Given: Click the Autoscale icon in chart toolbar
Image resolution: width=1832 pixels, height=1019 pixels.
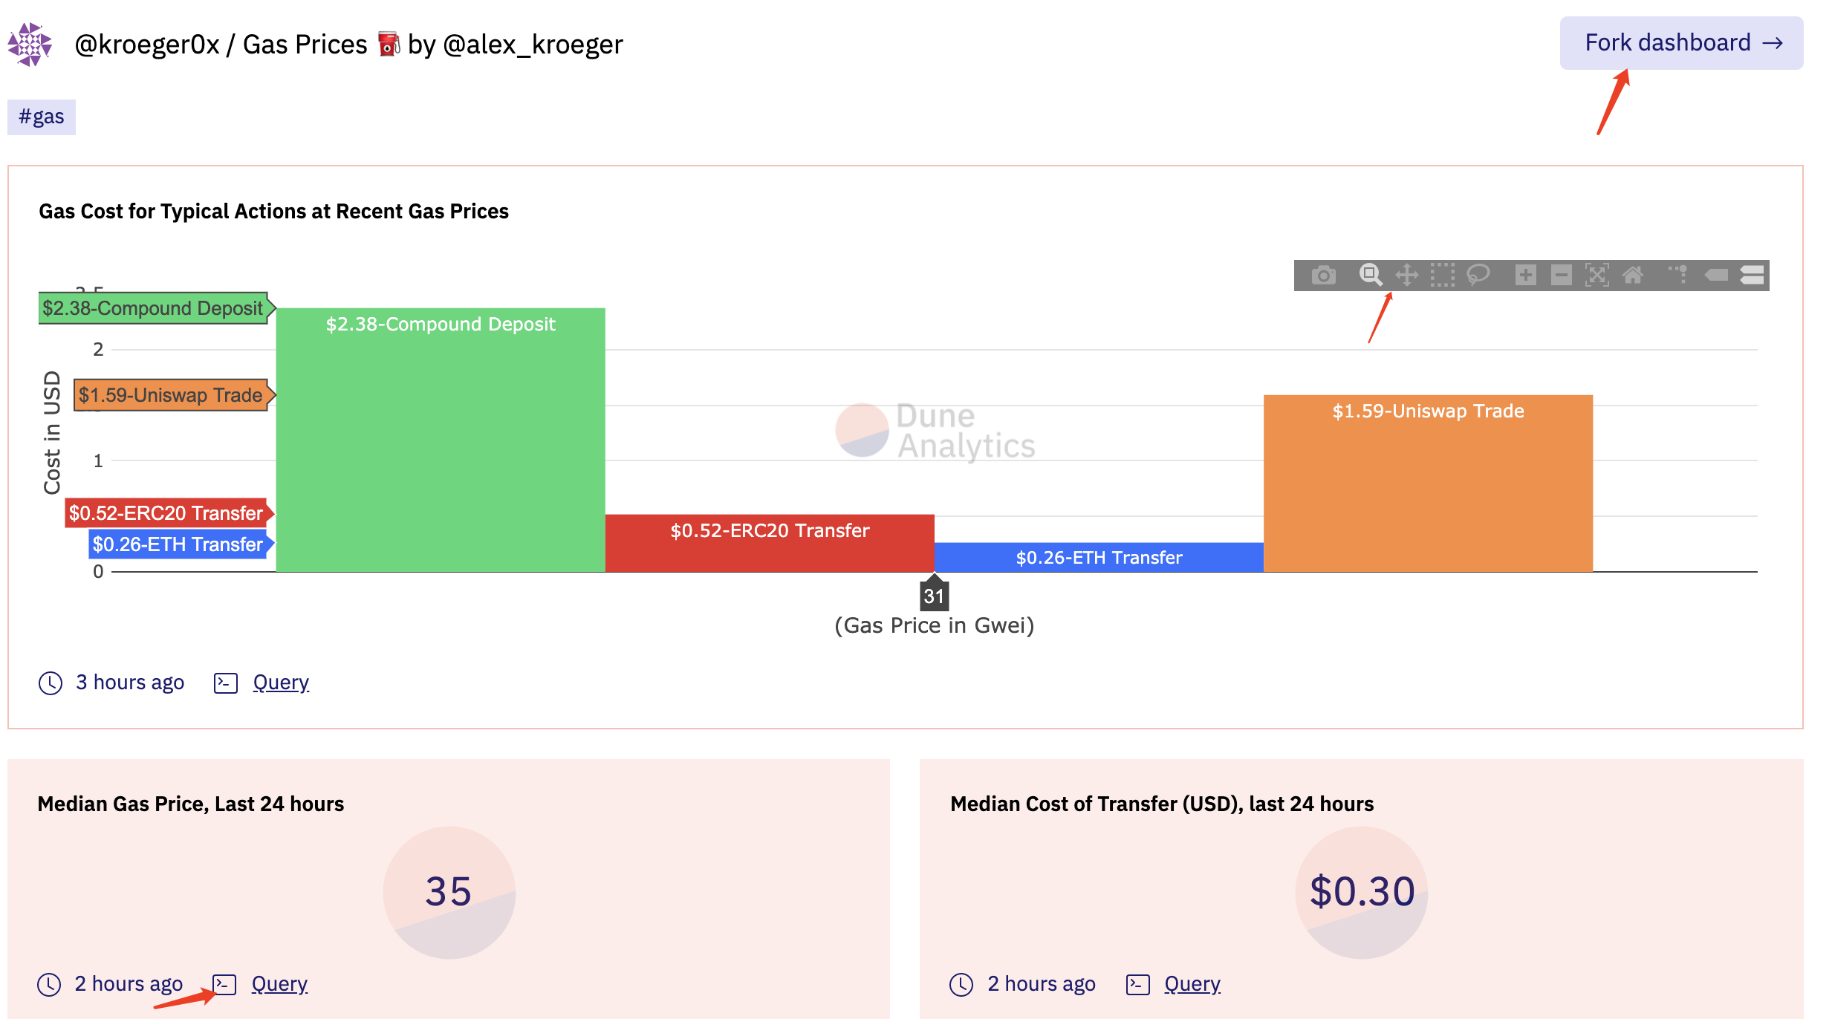Looking at the screenshot, I should [1596, 276].
